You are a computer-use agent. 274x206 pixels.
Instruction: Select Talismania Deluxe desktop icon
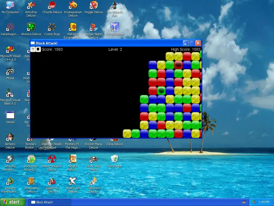click(x=94, y=185)
